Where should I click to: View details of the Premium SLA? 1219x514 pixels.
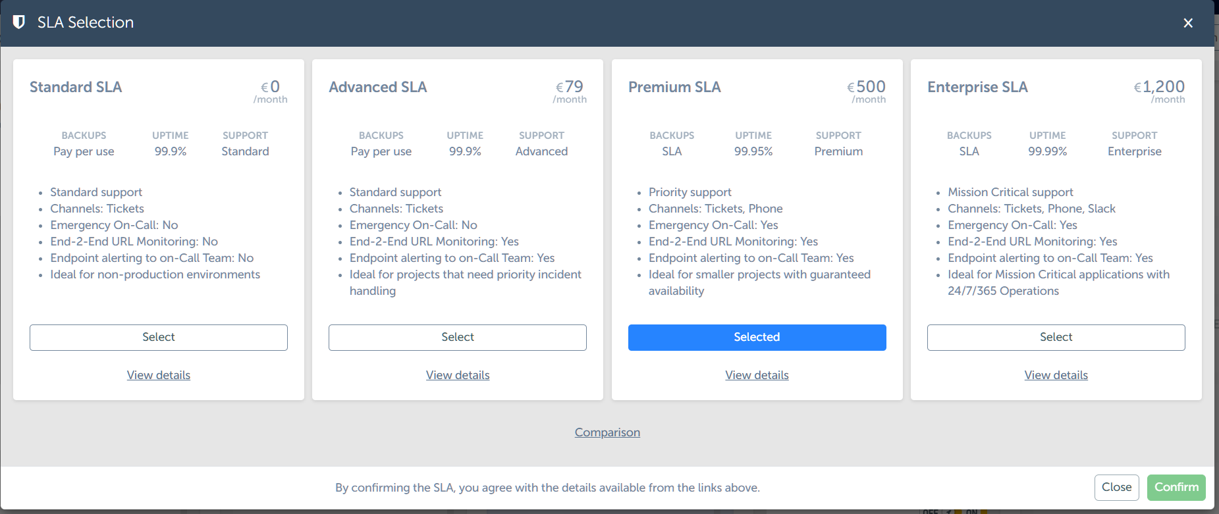[x=757, y=375]
